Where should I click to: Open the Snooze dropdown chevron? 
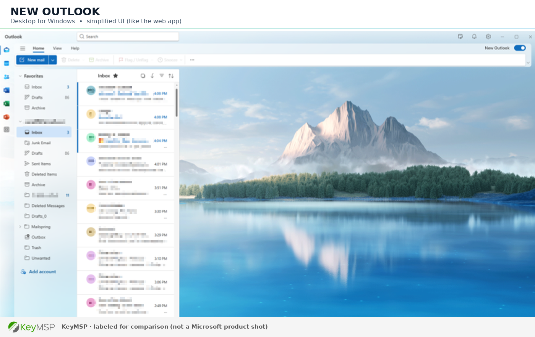pos(181,60)
